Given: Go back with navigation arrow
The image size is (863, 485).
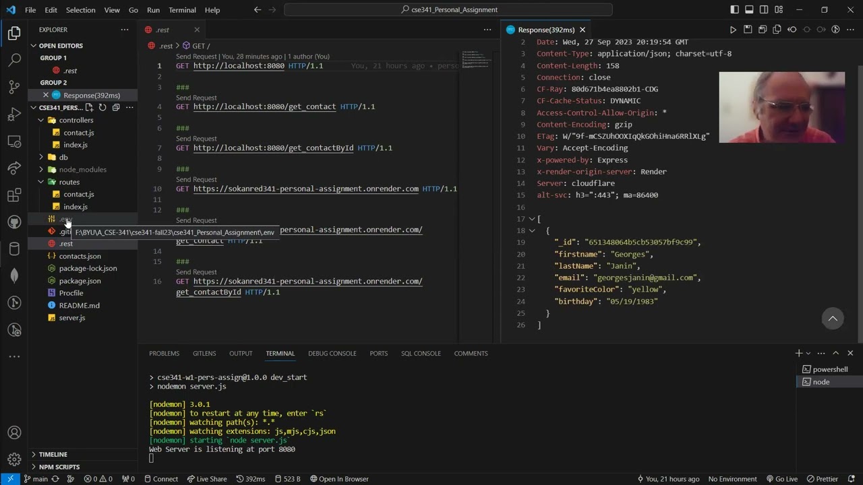Looking at the screenshot, I should pyautogui.click(x=258, y=10).
